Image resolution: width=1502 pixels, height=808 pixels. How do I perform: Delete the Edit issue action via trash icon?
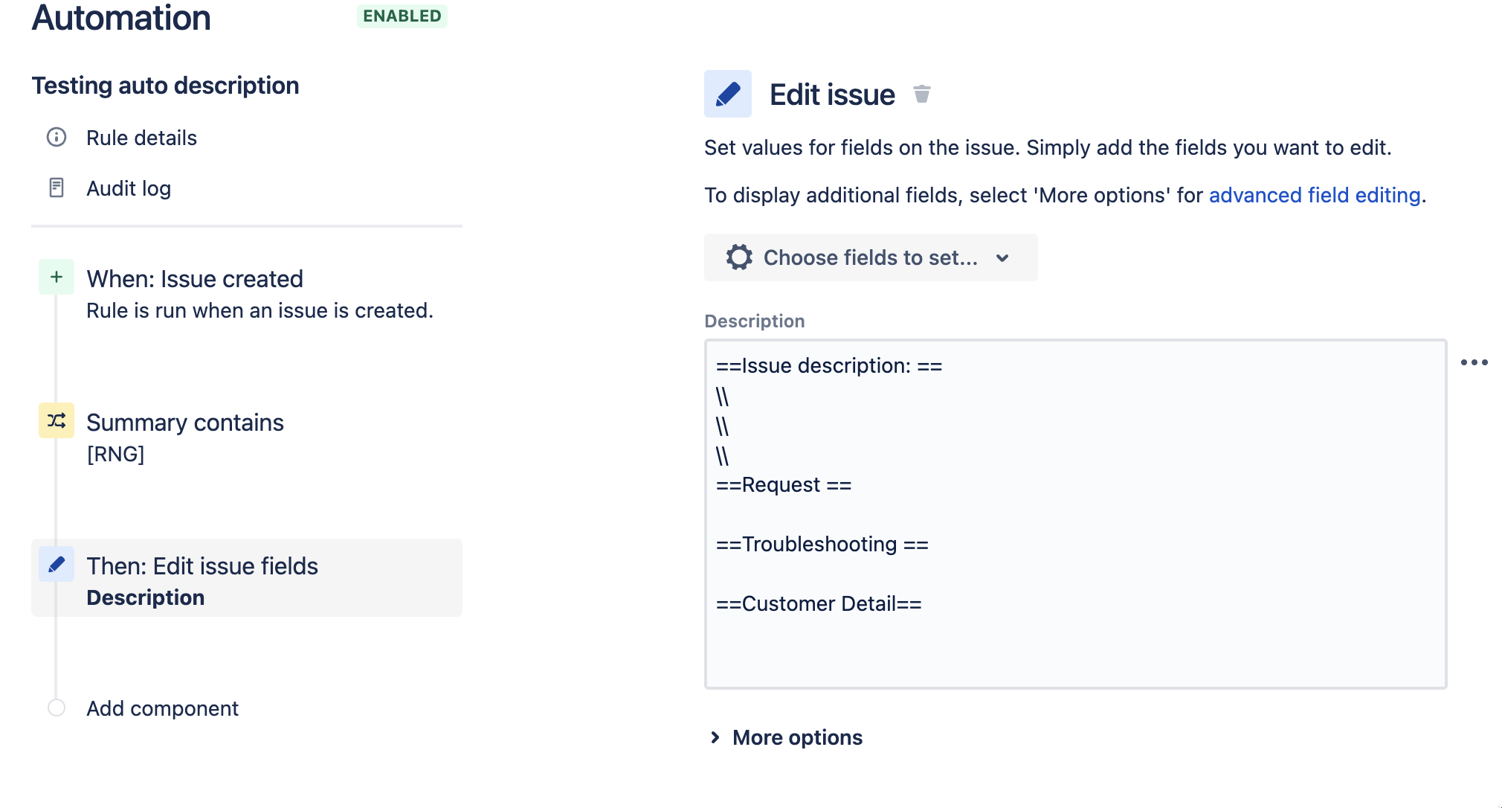pyautogui.click(x=922, y=94)
